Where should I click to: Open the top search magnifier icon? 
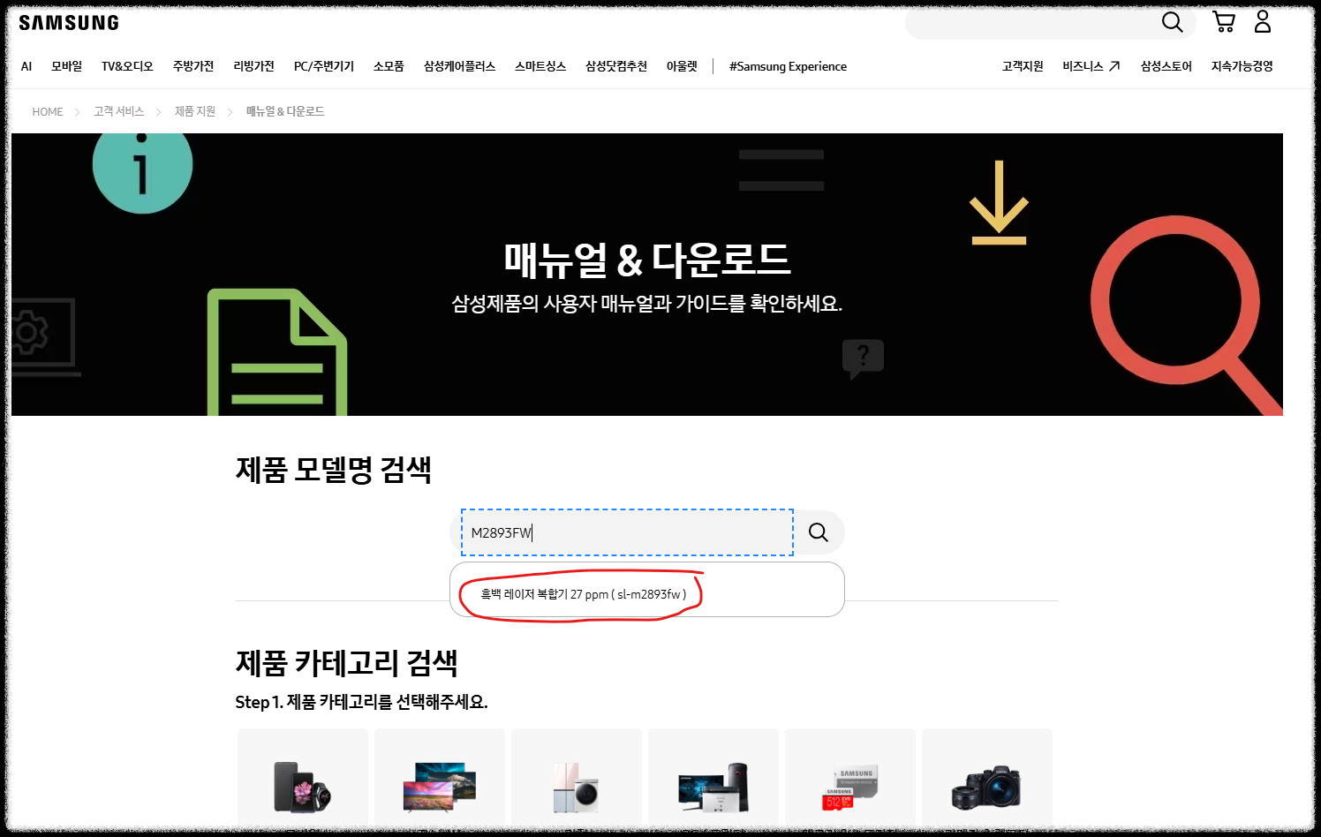(1172, 22)
